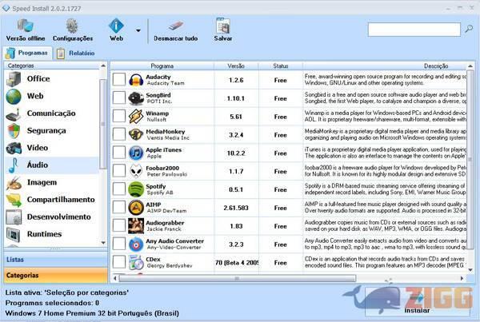This screenshot has height=322, width=480.
Task: Click the Web globe info icon
Action: (117, 24)
